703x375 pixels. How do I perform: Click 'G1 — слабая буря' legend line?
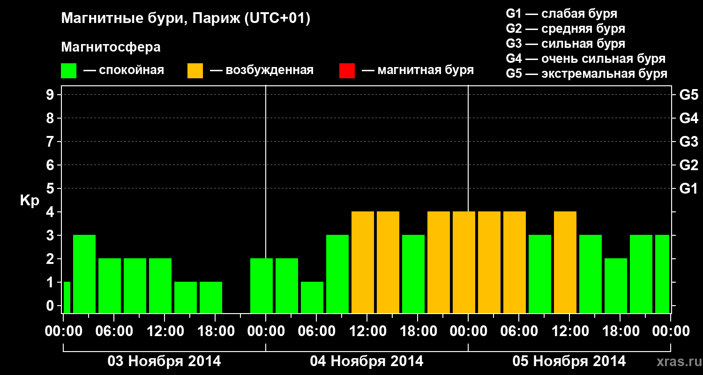[x=561, y=13]
